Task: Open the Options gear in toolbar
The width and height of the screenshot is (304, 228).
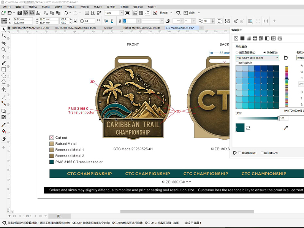Action: (x=178, y=13)
